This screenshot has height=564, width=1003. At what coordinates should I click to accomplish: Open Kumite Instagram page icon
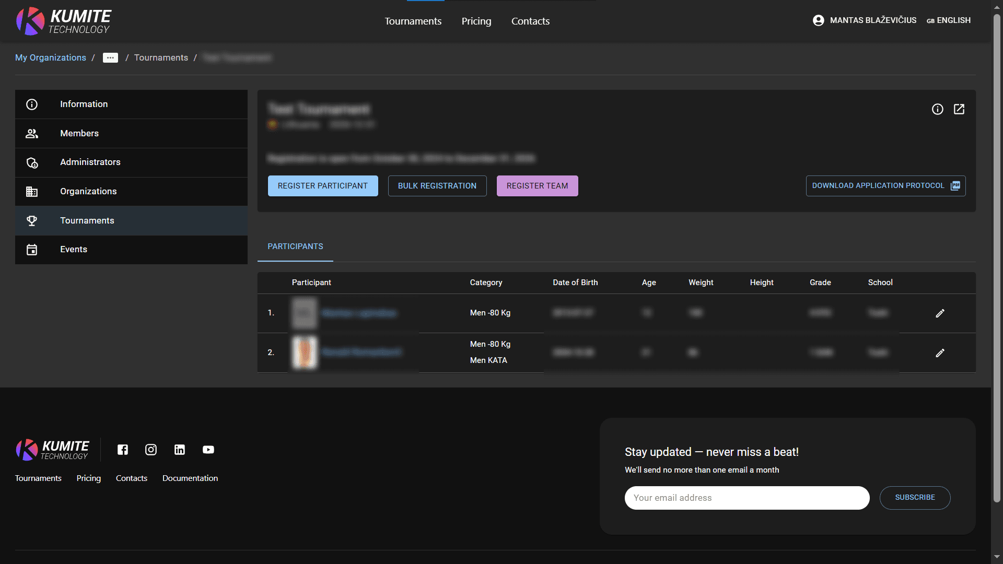[151, 450]
